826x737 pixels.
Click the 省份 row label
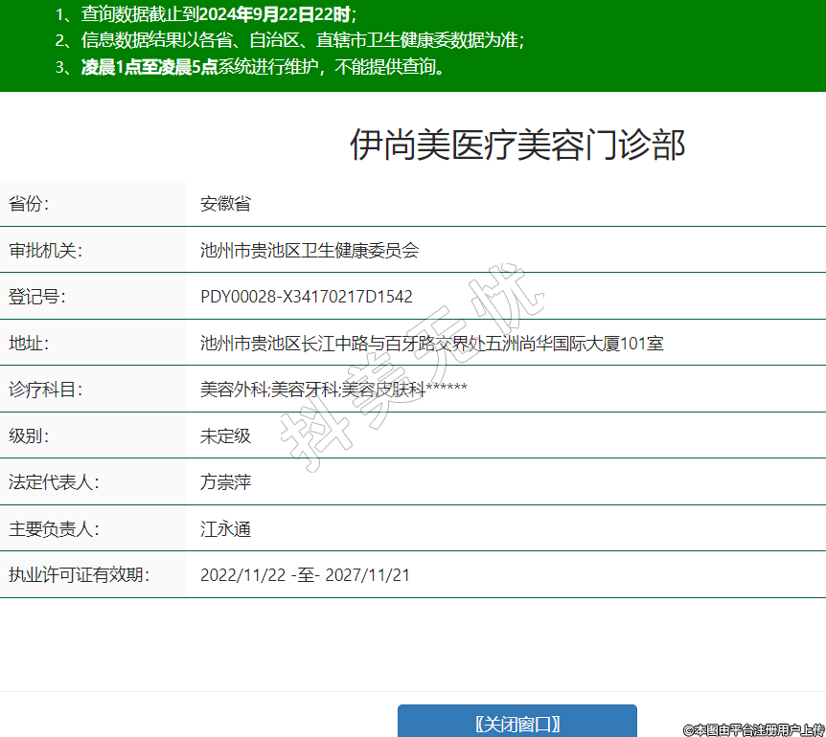point(29,203)
